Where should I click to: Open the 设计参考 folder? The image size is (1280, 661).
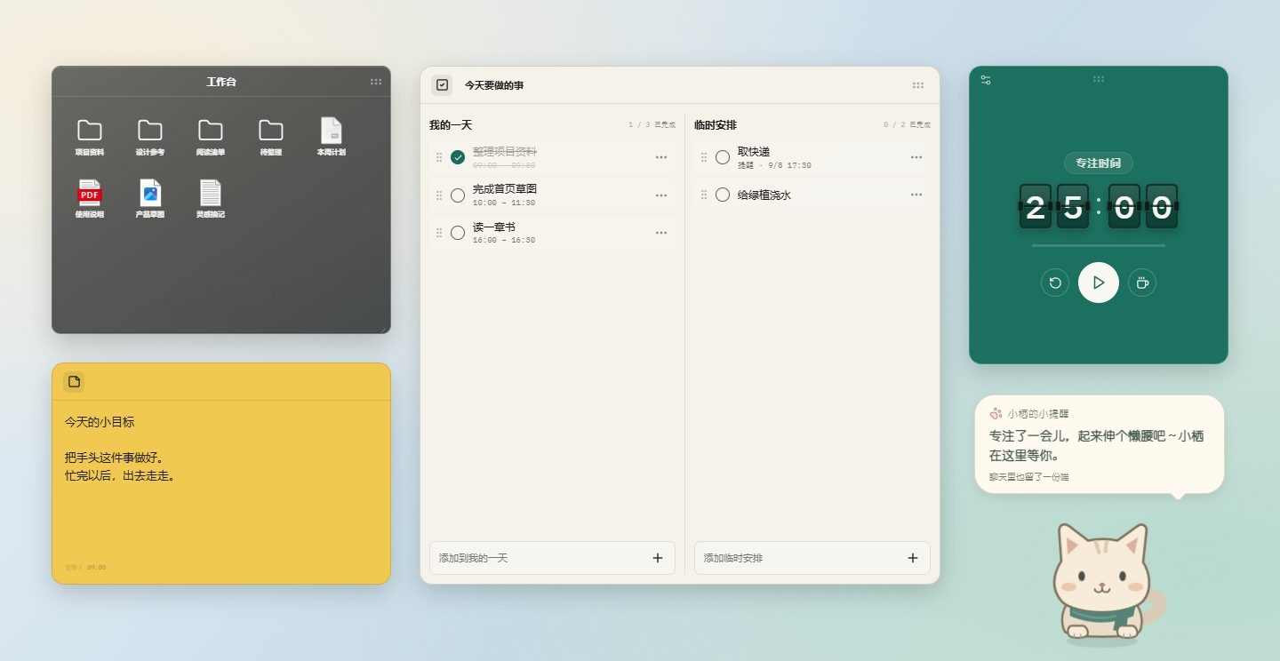(x=150, y=137)
